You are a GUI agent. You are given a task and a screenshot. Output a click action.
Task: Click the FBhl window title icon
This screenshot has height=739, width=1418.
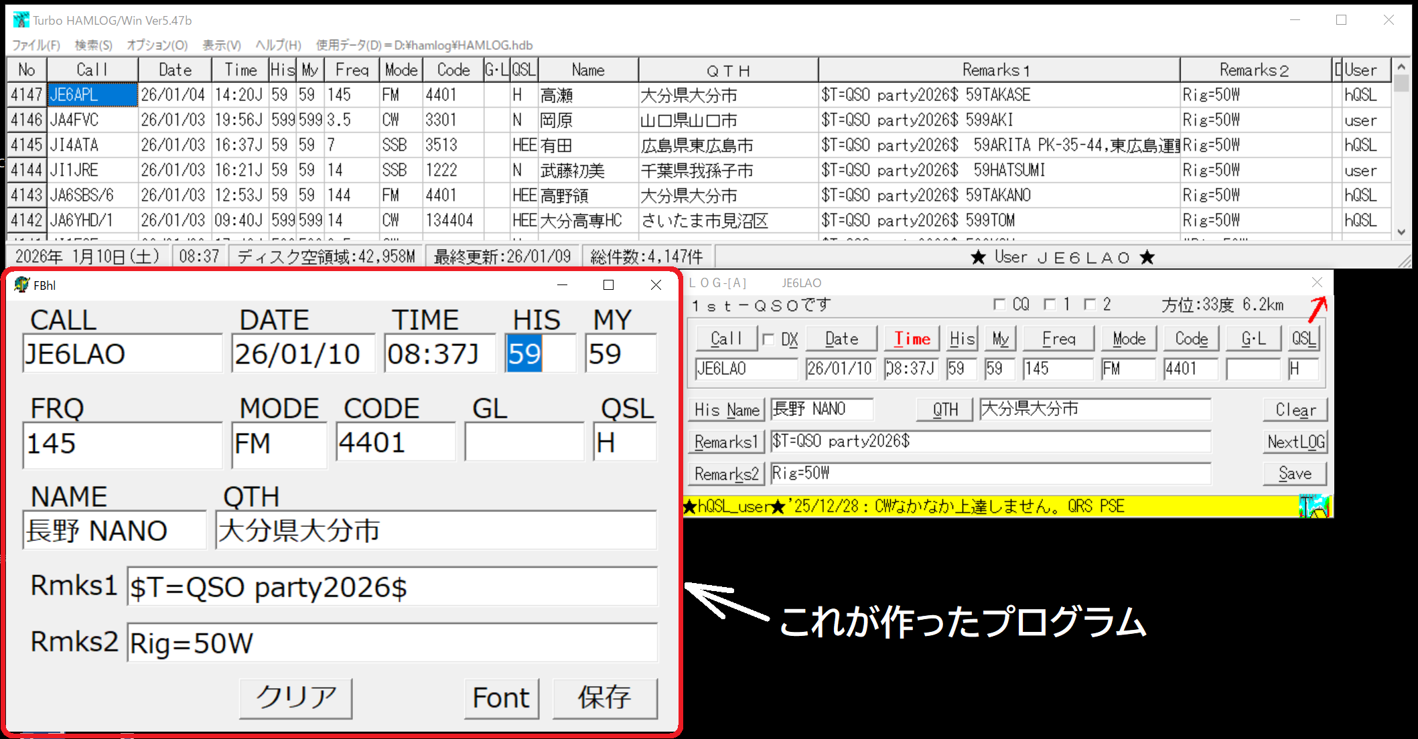click(21, 284)
